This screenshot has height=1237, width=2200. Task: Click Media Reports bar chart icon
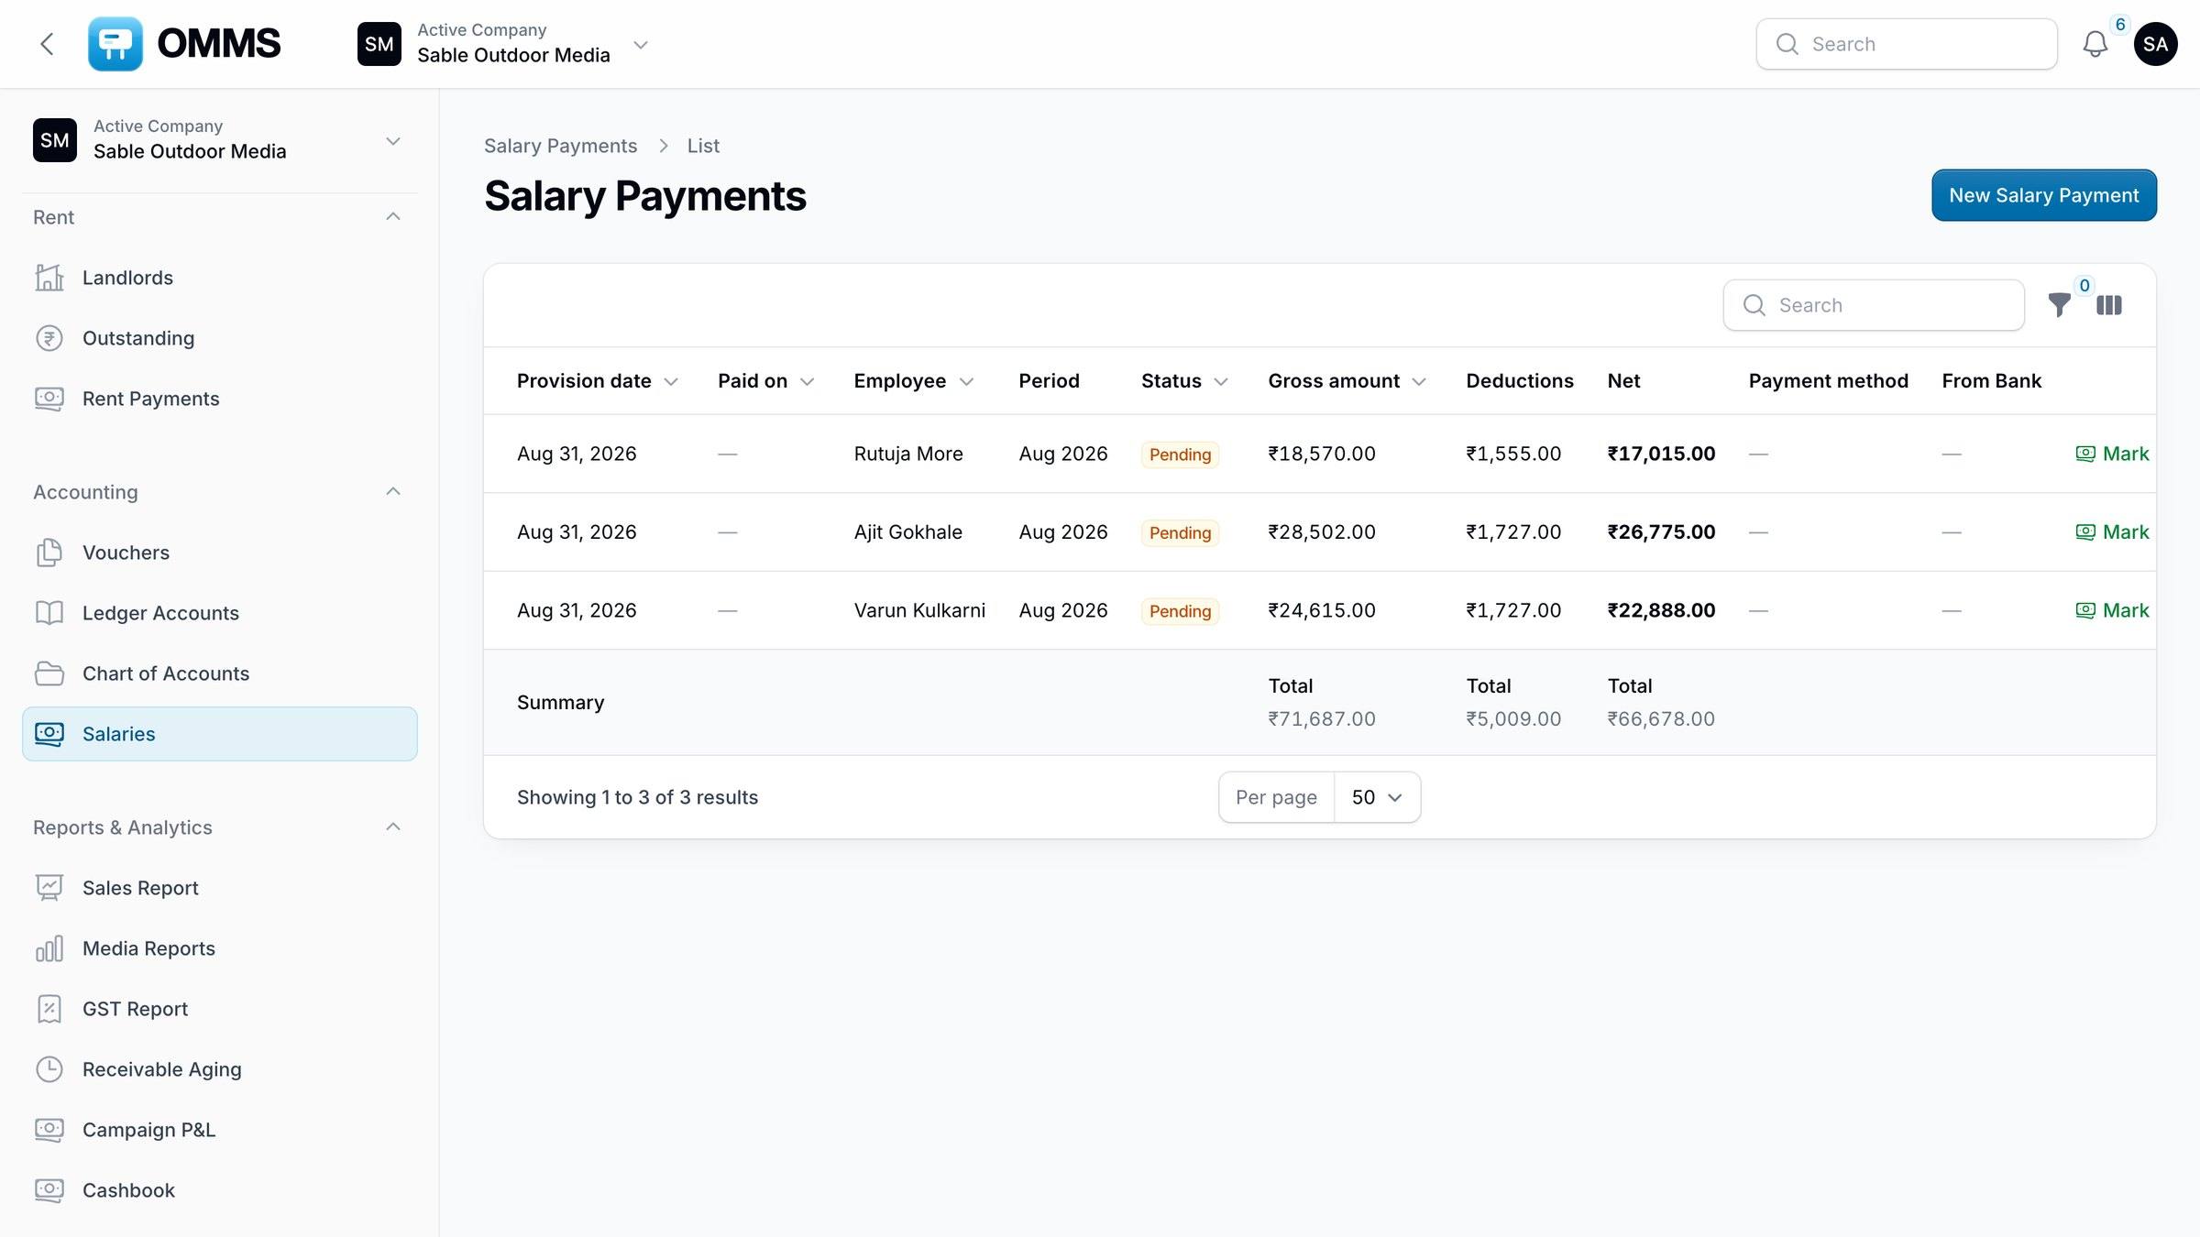[49, 948]
